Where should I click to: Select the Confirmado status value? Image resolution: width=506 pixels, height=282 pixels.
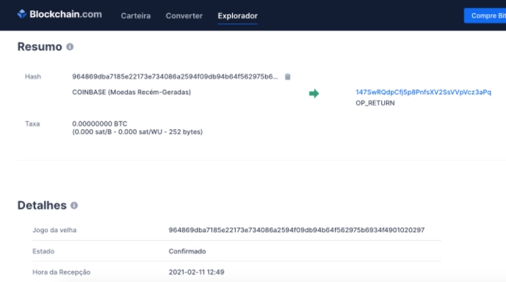point(187,251)
